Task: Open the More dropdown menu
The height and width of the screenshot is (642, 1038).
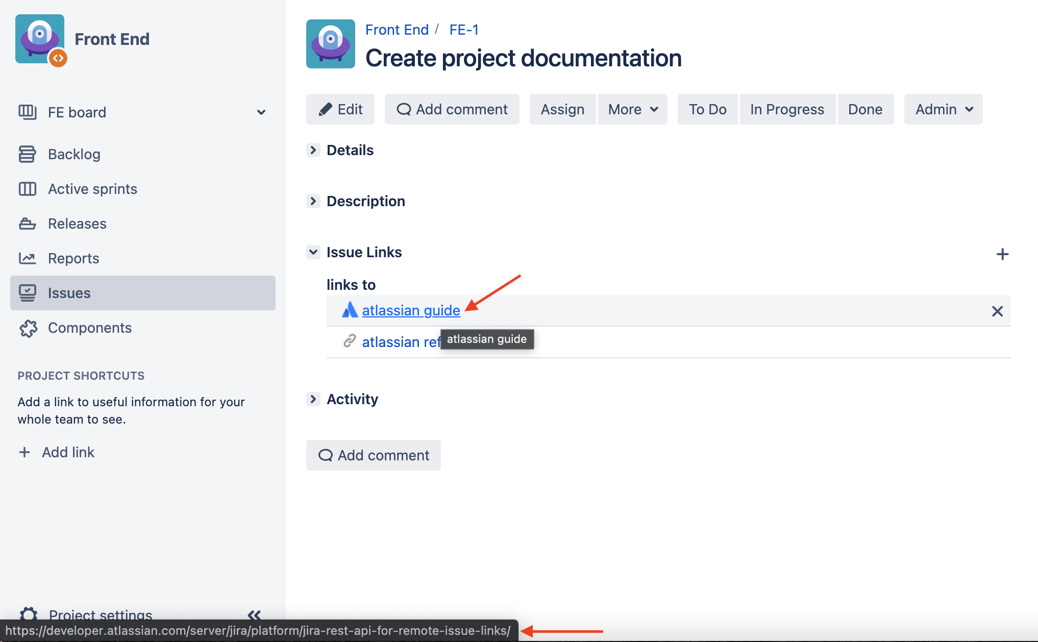Action: [x=633, y=109]
